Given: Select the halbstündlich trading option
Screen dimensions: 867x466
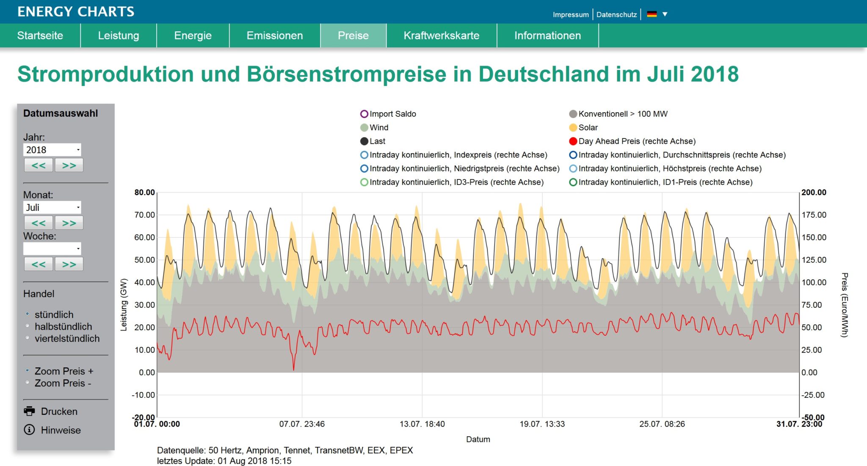Looking at the screenshot, I should [x=28, y=326].
